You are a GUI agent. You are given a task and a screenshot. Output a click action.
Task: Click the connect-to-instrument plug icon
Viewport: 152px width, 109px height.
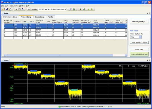tap(70, 9)
